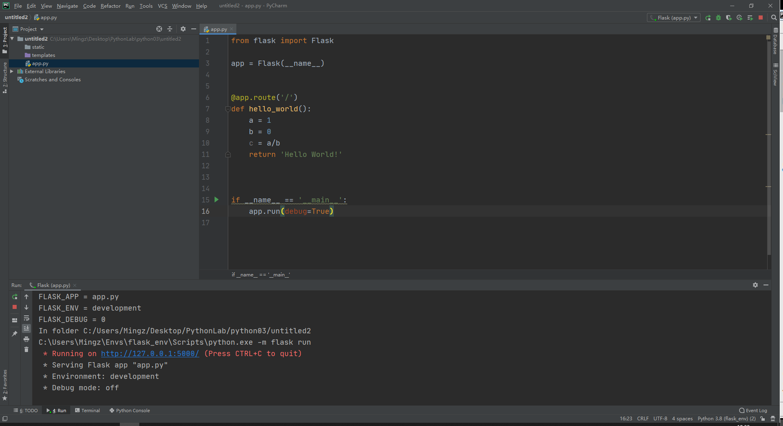Viewport: 783px width, 426px height.
Task: Open Database side panel
Action: tap(776, 41)
